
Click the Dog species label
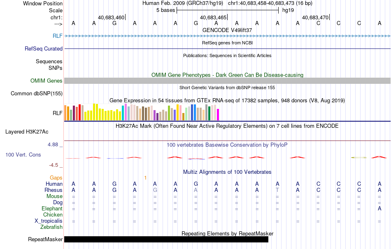(58, 203)
